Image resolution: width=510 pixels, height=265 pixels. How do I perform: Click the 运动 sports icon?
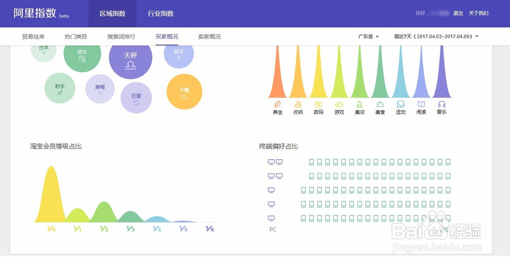400,104
